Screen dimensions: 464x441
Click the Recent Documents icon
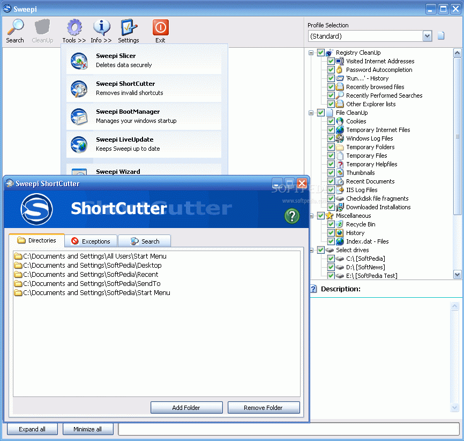340,182
